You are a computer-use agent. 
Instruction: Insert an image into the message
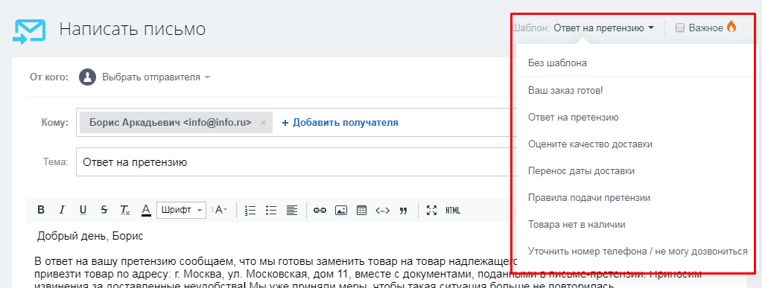click(340, 211)
